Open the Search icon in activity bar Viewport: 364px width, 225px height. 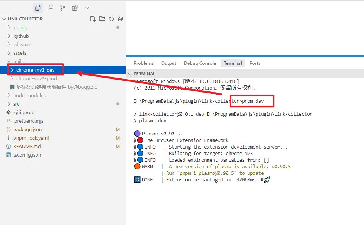(51, 8)
